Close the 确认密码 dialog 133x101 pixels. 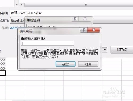coord(94,30)
